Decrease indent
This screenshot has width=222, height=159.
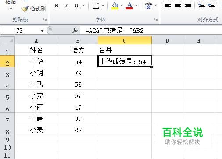coord(202,5)
